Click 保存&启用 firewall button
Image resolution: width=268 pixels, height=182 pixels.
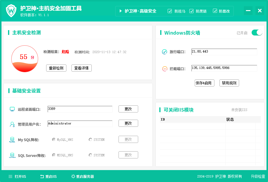click(204, 83)
